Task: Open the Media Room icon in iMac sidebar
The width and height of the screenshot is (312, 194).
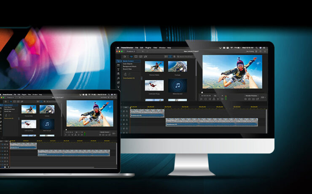Action: [x=118, y=61]
